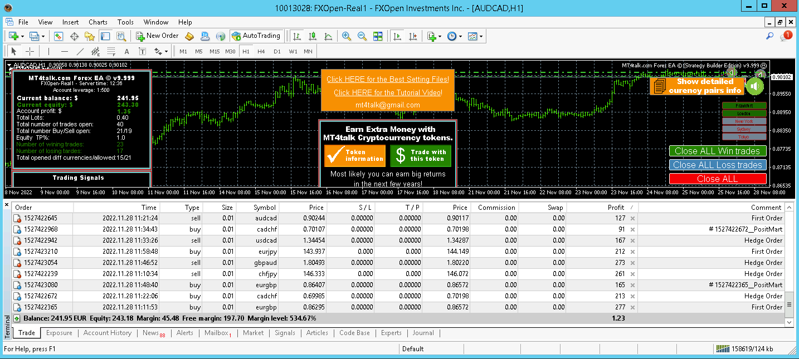Switch to the Experts tab

391,333
